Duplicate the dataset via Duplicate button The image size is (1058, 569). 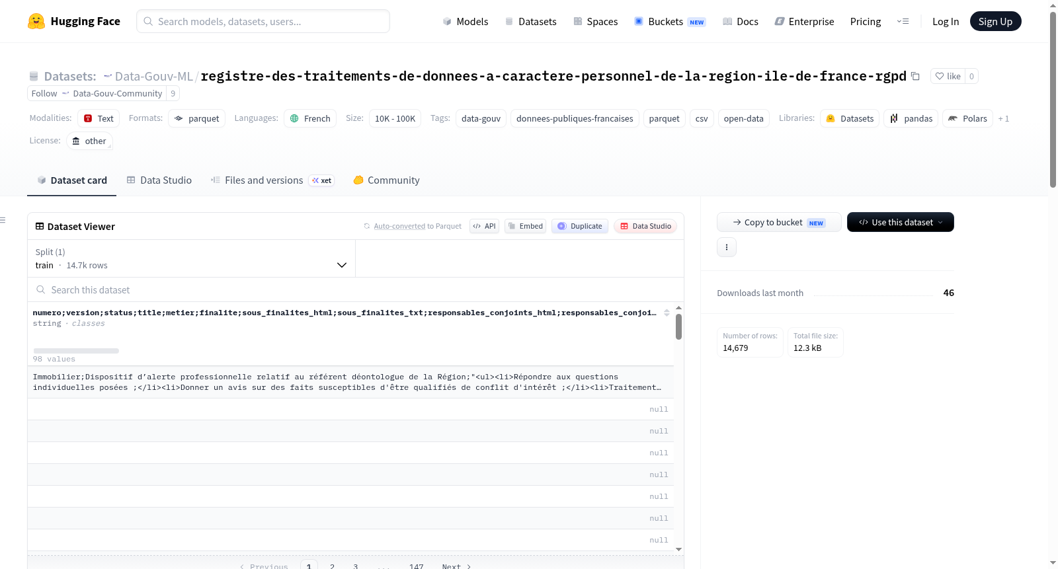580,226
